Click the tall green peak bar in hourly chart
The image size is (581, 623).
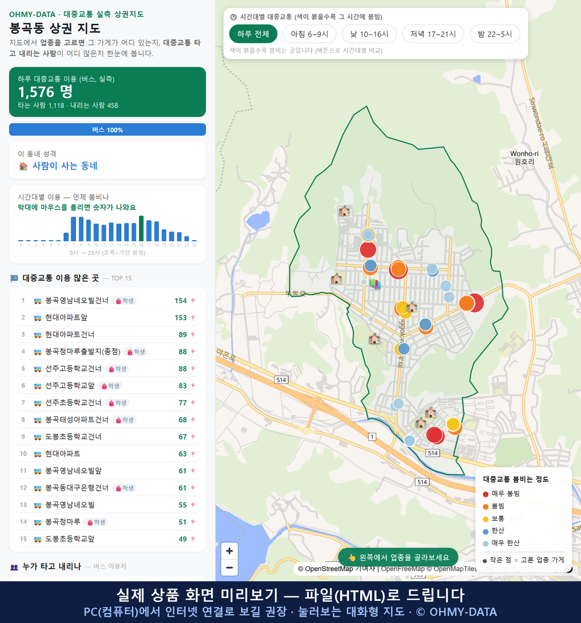point(141,229)
